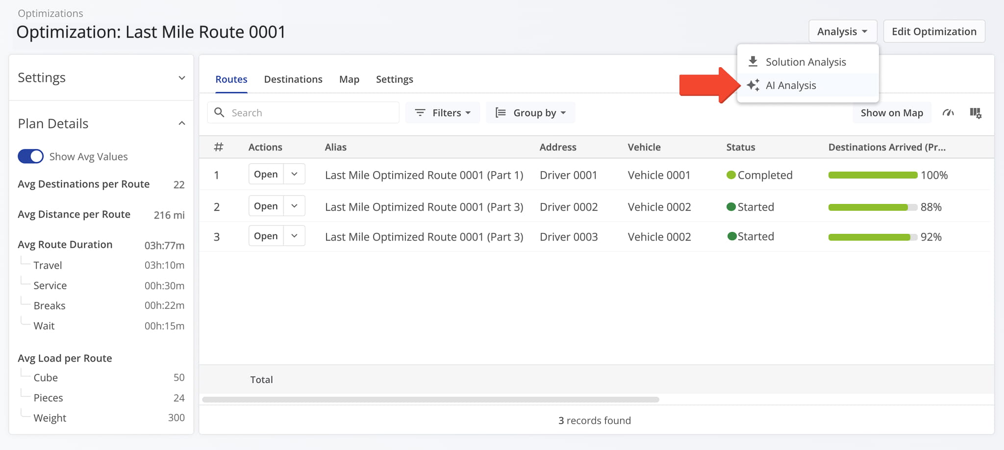Click the green Completed status dot
Screen dimensions: 1004x450
tap(731, 175)
